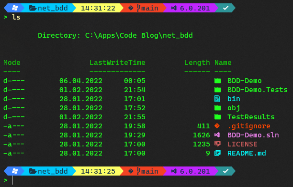Viewport: 293px width, 187px height.
Task: Click the .gitignore file name
Action: pyautogui.click(x=248, y=126)
